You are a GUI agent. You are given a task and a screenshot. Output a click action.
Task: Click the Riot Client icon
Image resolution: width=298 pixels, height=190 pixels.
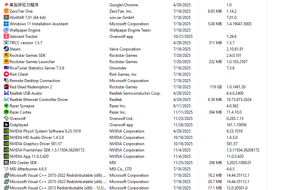pyautogui.click(x=6, y=74)
